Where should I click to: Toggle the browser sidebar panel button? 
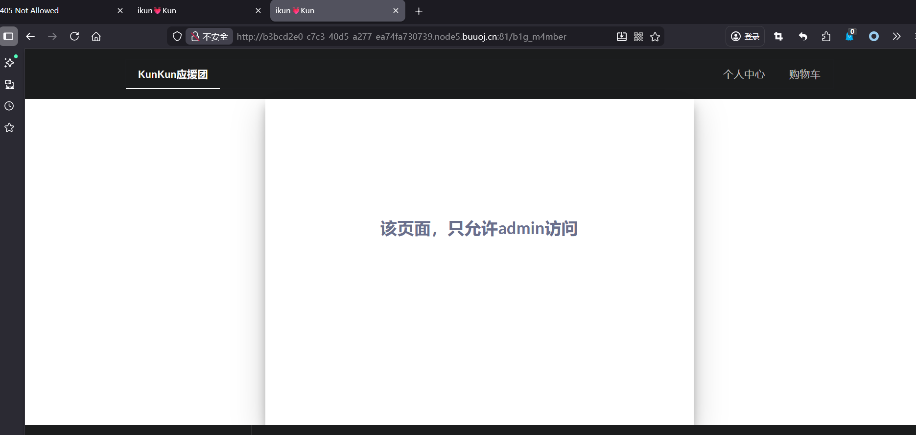9,36
